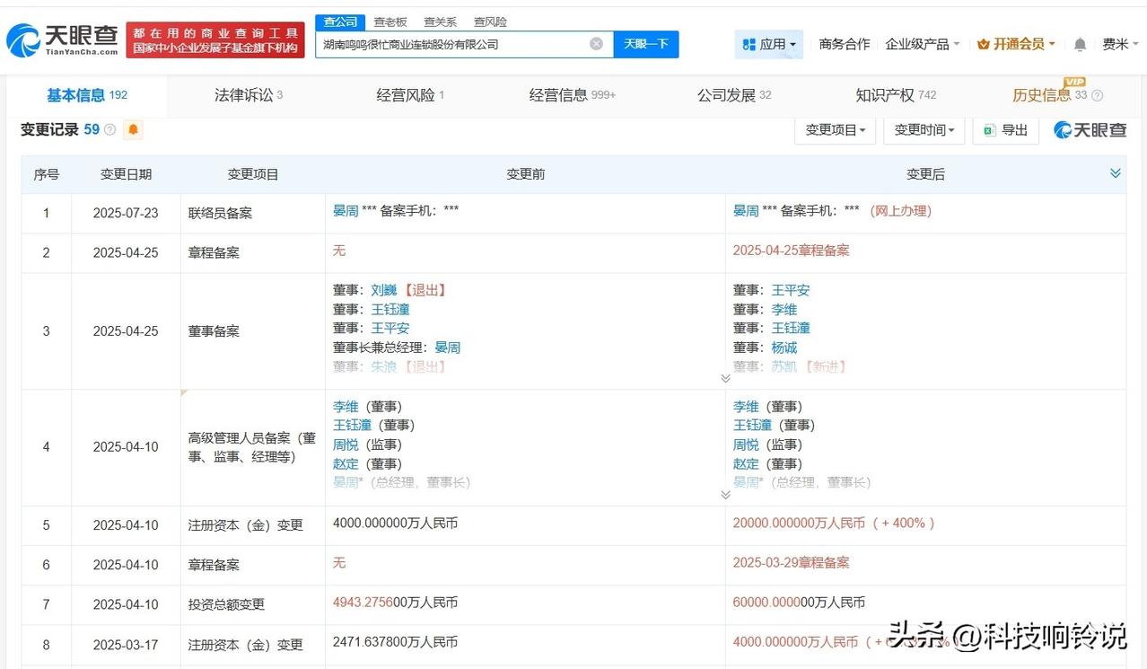Open 晏周 link in row 1 变更前
This screenshot has height=669, width=1147.
[x=346, y=210]
